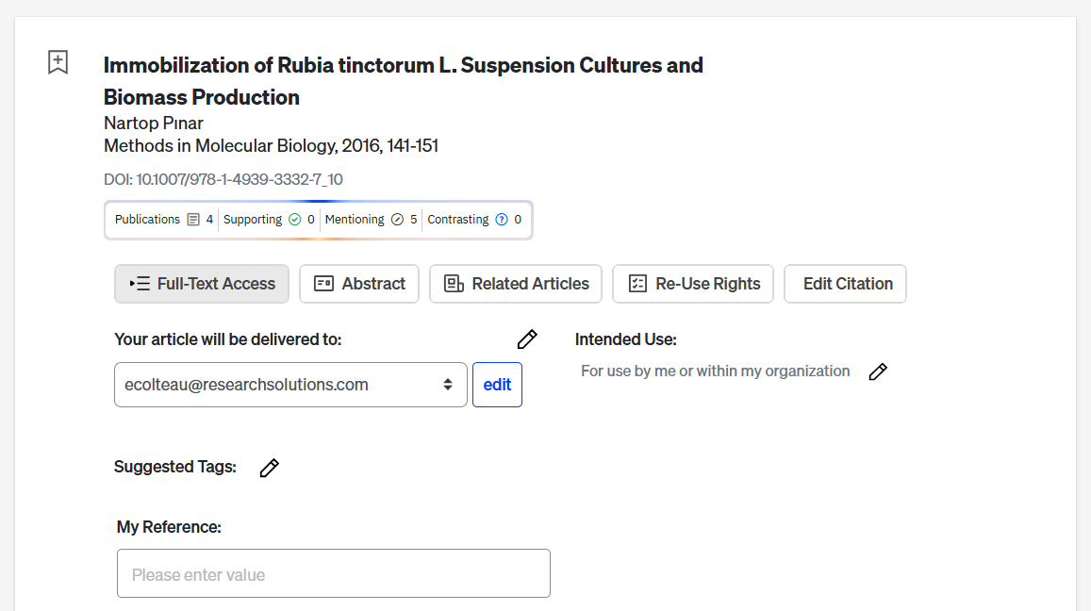Click the Mentioning circle icon
Viewport: 1091px width, 611px height.
(397, 220)
